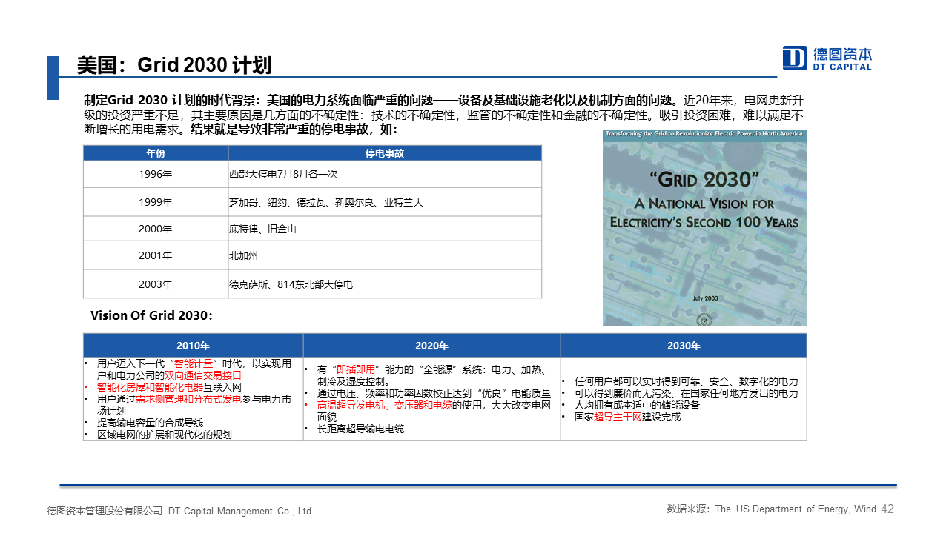Select the "年份" table header
The width and height of the screenshot is (949, 533).
pyautogui.click(x=156, y=153)
